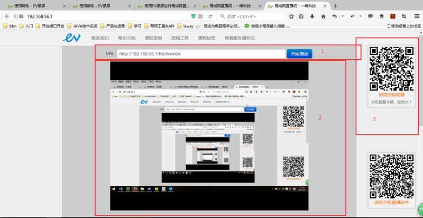The width and height of the screenshot is (423, 218).
Task: Open the 开放接口开发 bookmark folder
Action: [50, 26]
